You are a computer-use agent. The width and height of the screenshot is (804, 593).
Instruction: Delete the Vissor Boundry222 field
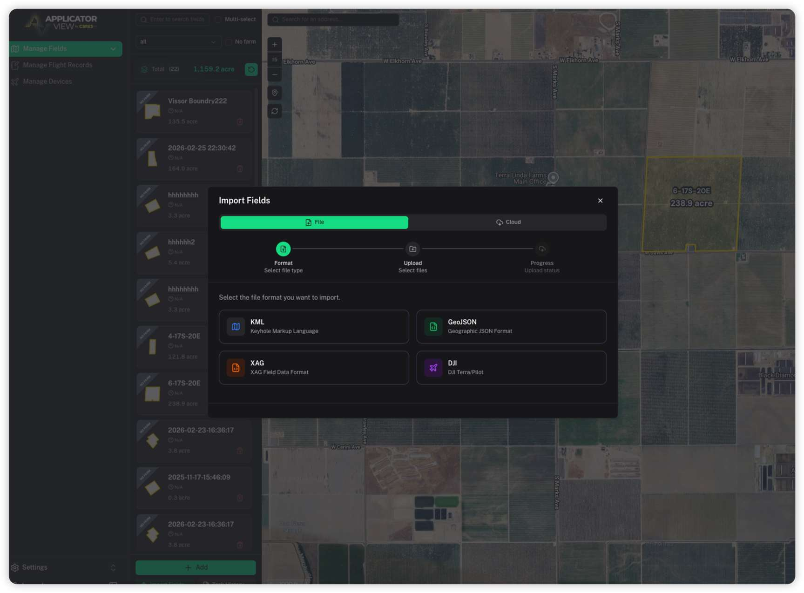[x=240, y=122]
